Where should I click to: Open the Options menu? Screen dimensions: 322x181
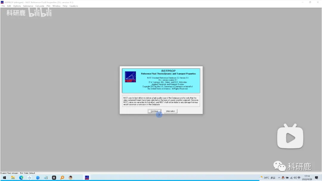(17, 6)
